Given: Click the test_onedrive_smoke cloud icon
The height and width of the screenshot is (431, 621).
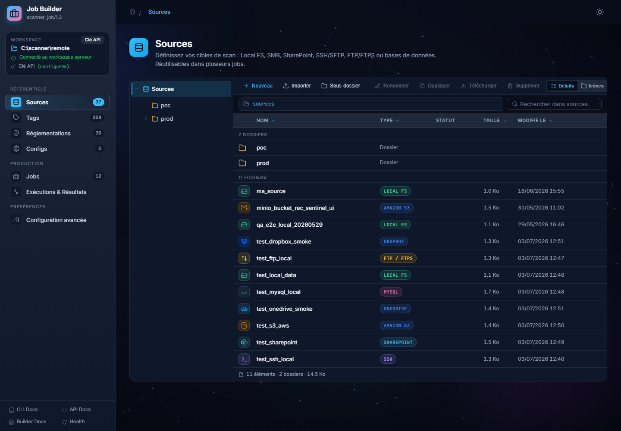Looking at the screenshot, I should [x=244, y=309].
